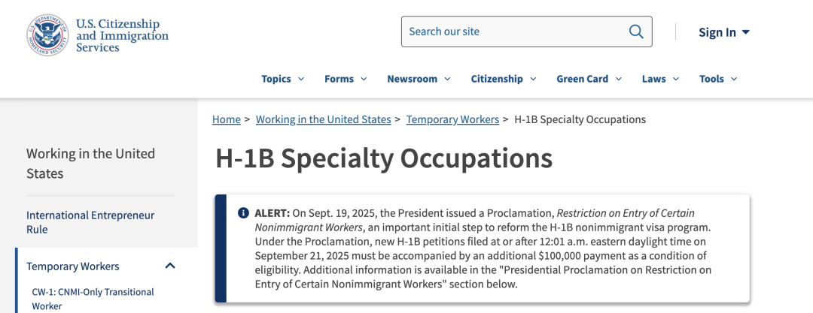Click the U.S. Citizenship and Immigration Services title

tap(122, 36)
